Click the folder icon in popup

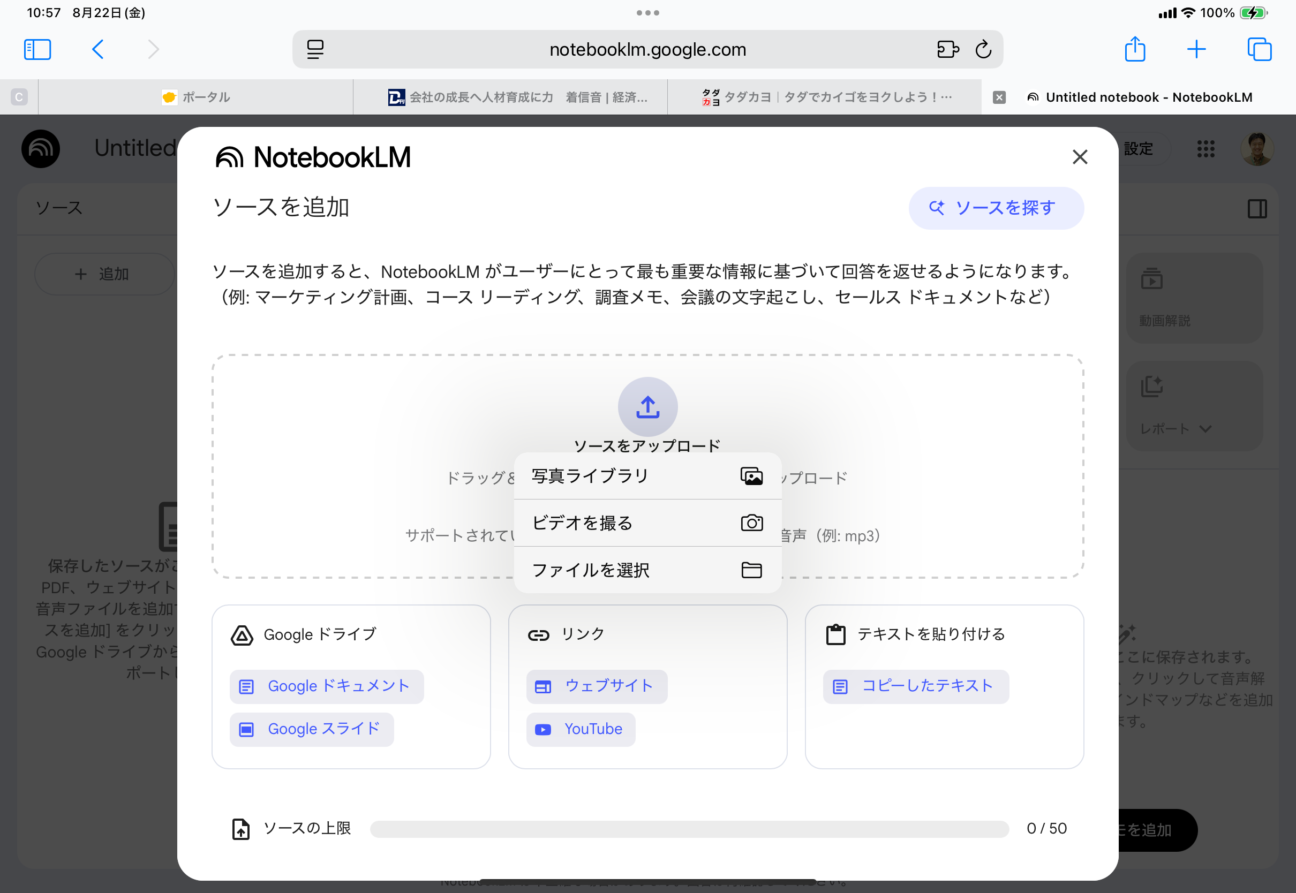751,570
